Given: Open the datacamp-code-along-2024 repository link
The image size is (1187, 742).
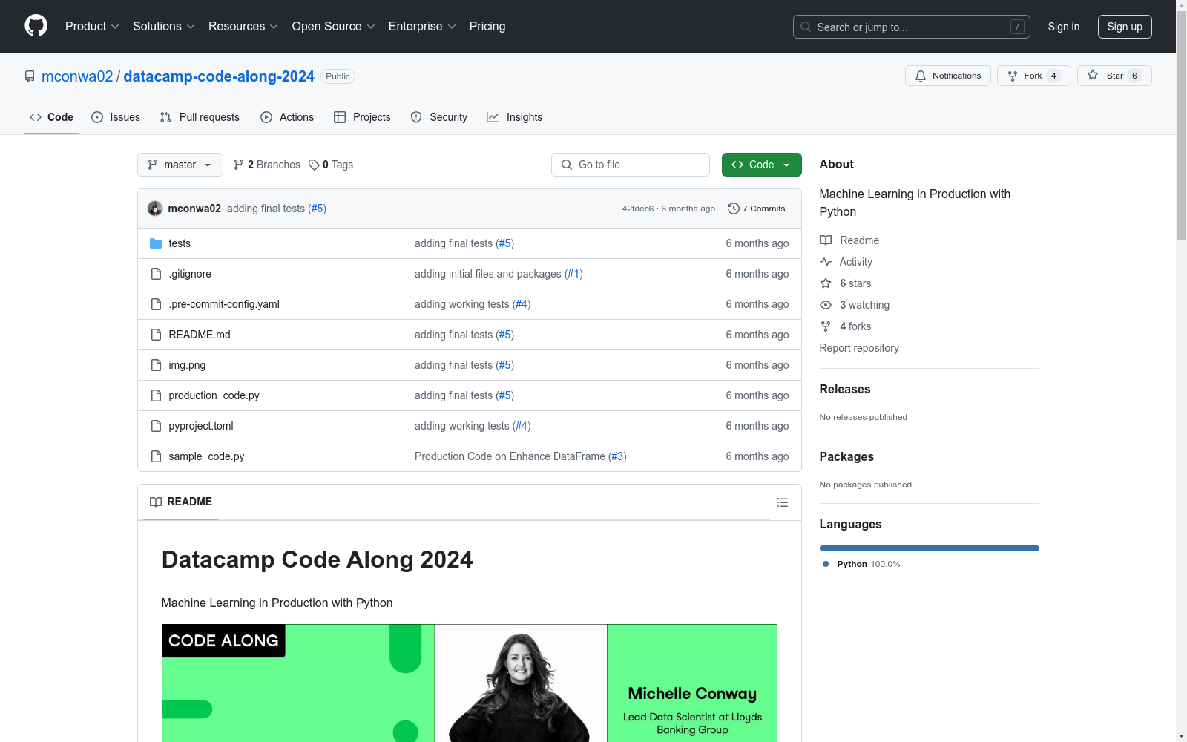Looking at the screenshot, I should tap(219, 76).
